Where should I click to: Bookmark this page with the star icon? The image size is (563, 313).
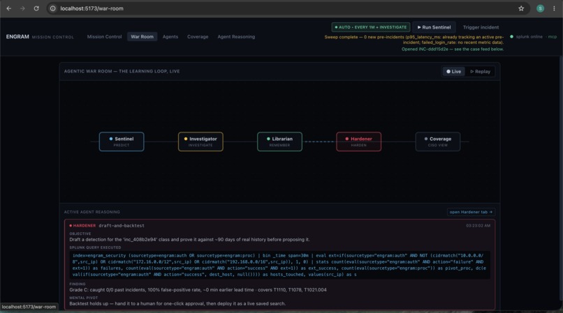pos(521,8)
